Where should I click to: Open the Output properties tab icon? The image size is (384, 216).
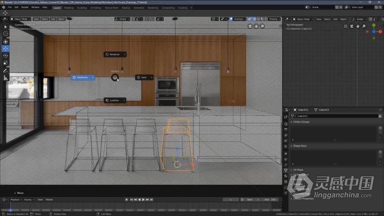(286, 130)
